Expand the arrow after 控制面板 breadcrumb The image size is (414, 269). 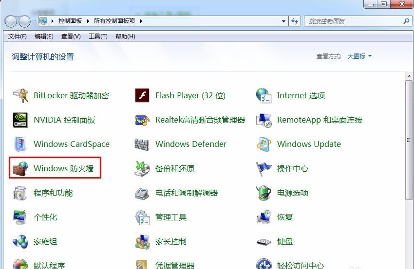pyautogui.click(x=88, y=21)
